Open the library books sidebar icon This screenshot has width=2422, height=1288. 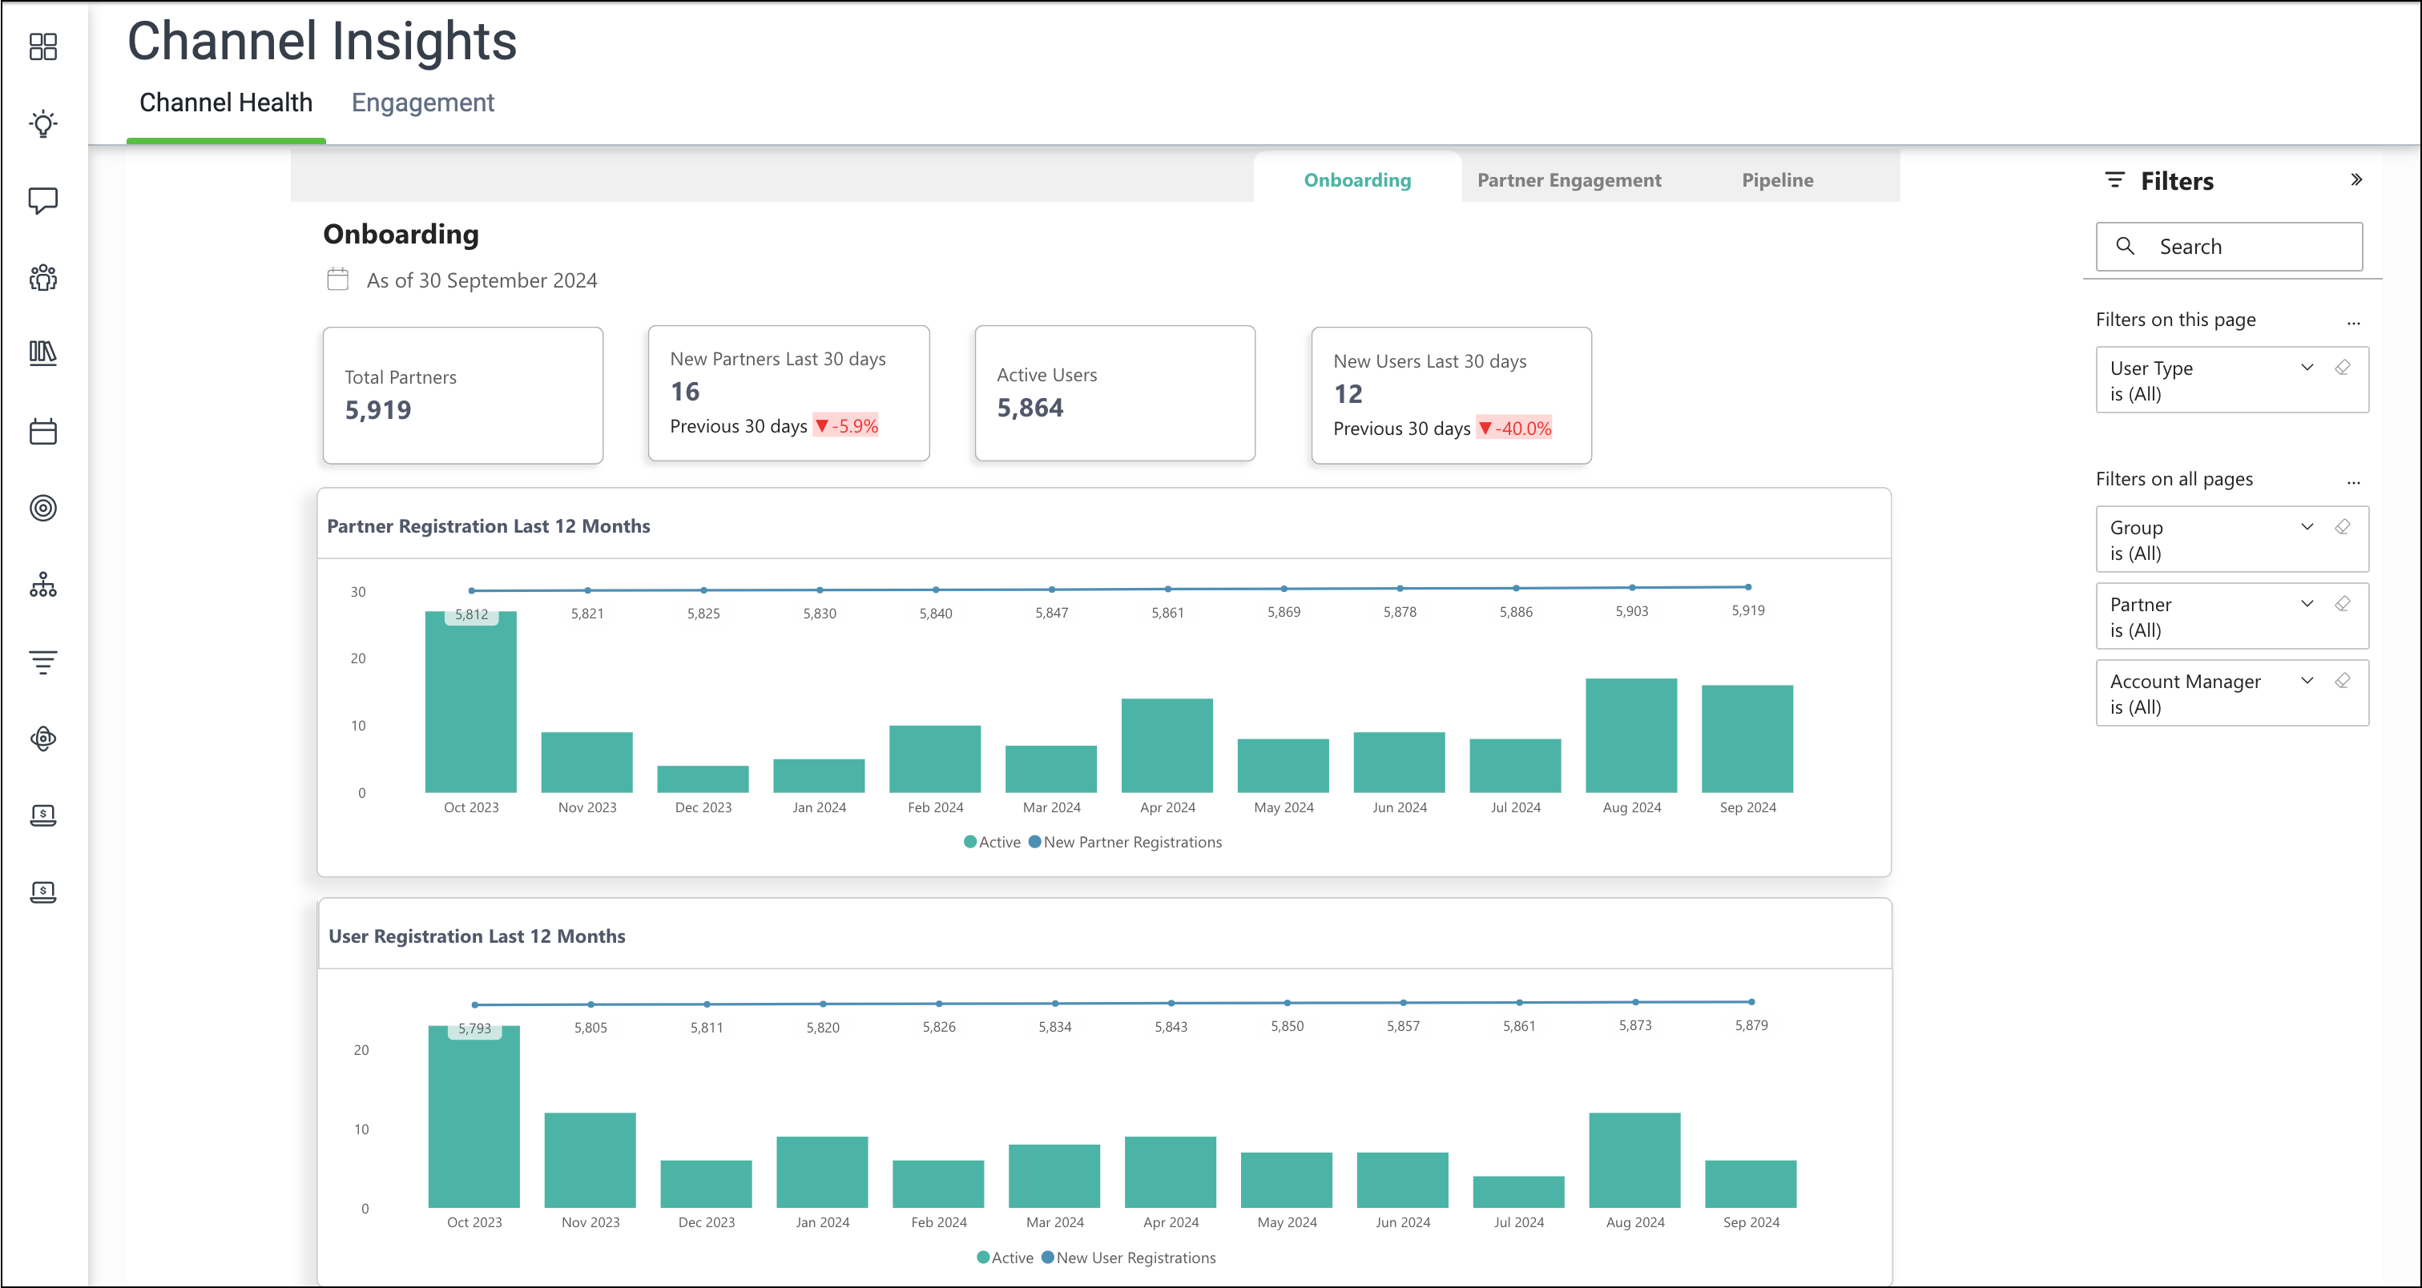coord(43,353)
